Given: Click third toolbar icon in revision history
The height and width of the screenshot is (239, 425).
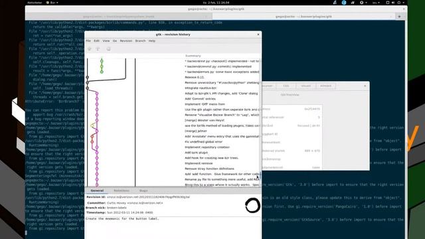Looking at the screenshot, I should pos(108,49).
